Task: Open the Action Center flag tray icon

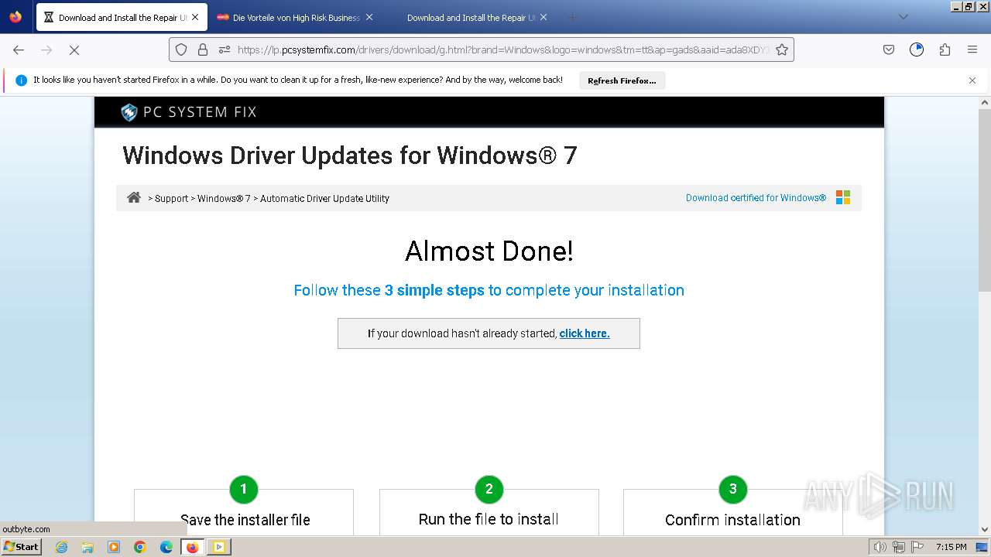Action: (x=917, y=547)
